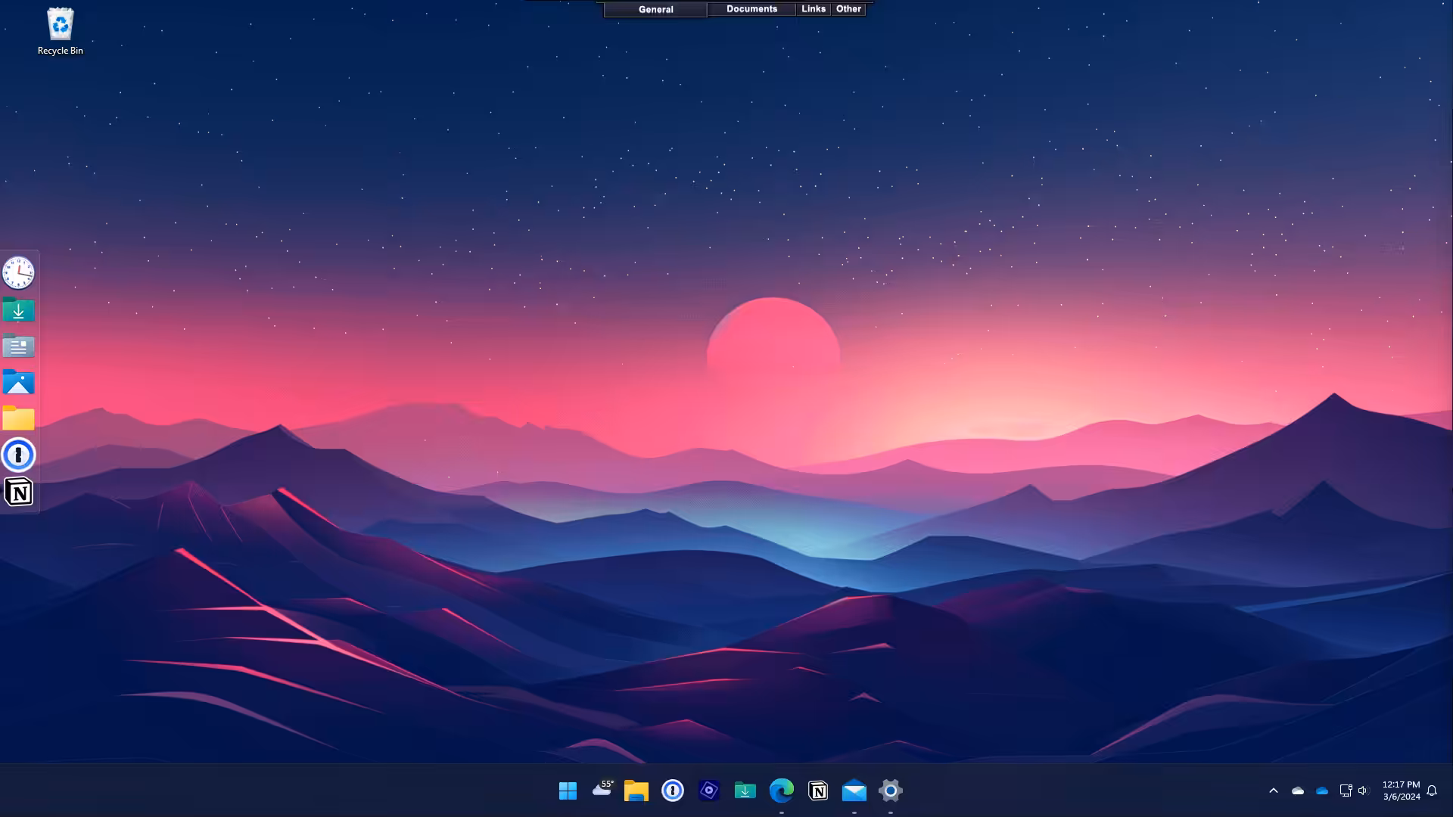Open Settings gear in the taskbar

[x=890, y=791]
